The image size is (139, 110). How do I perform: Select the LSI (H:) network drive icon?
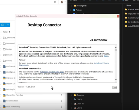coord(75,108)
